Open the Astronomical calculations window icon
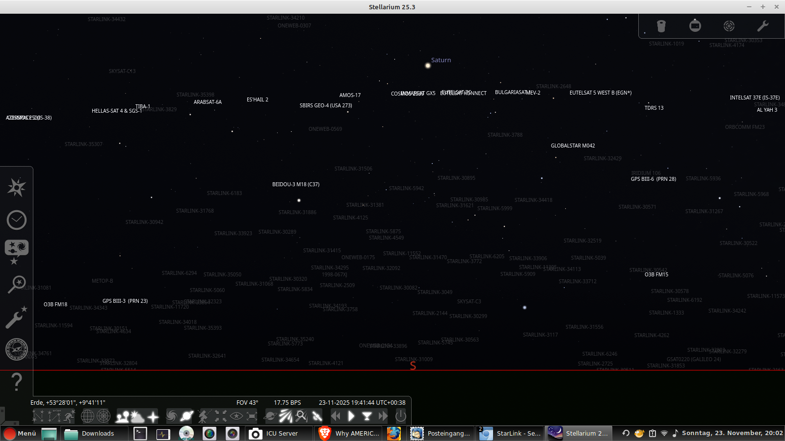The height and width of the screenshot is (441, 785). [x=16, y=349]
